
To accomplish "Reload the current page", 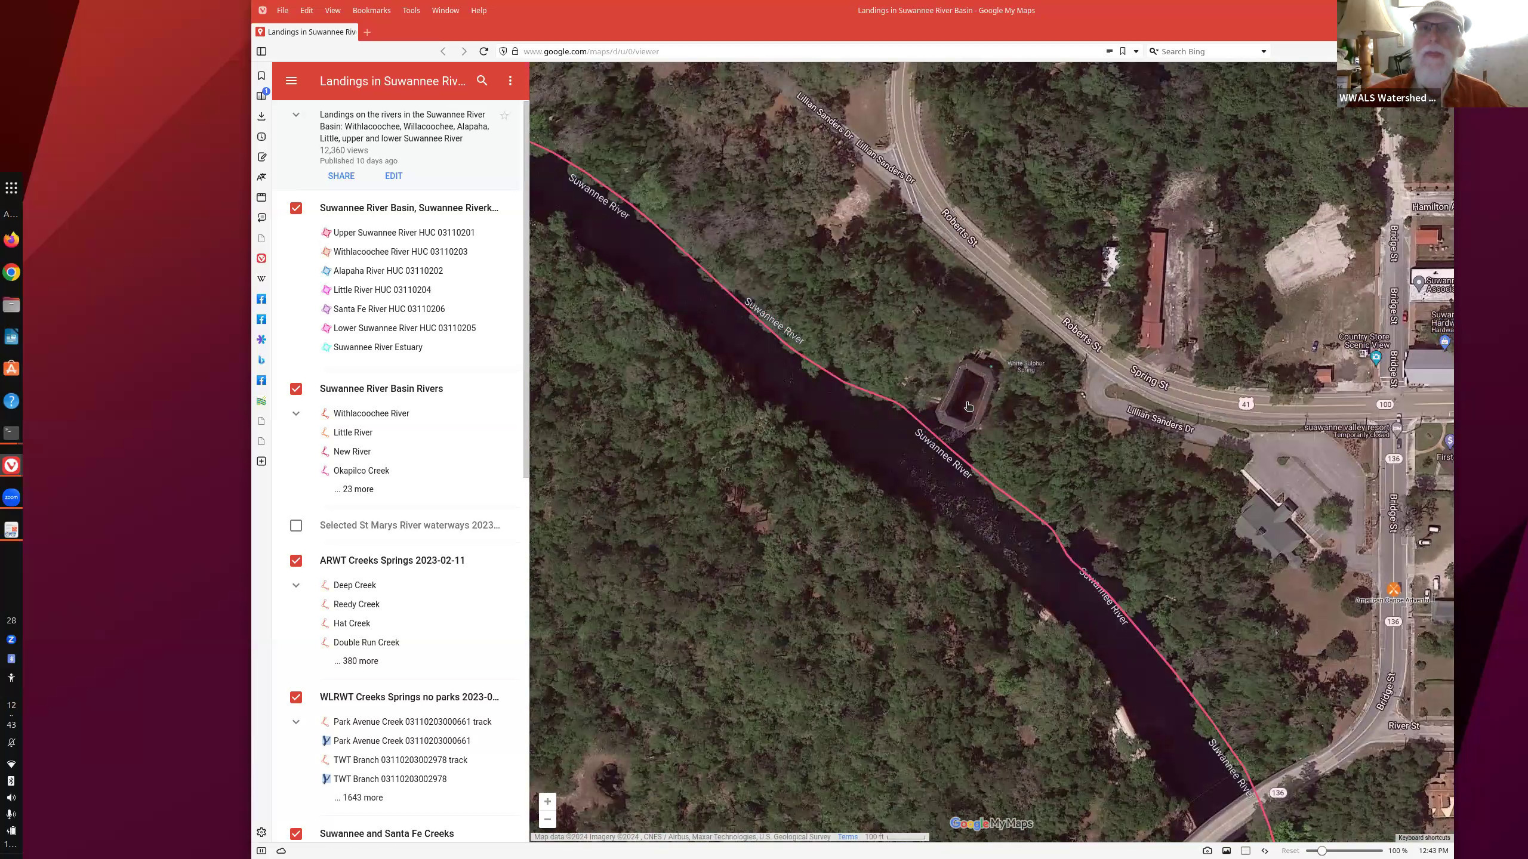I will coord(484,51).
